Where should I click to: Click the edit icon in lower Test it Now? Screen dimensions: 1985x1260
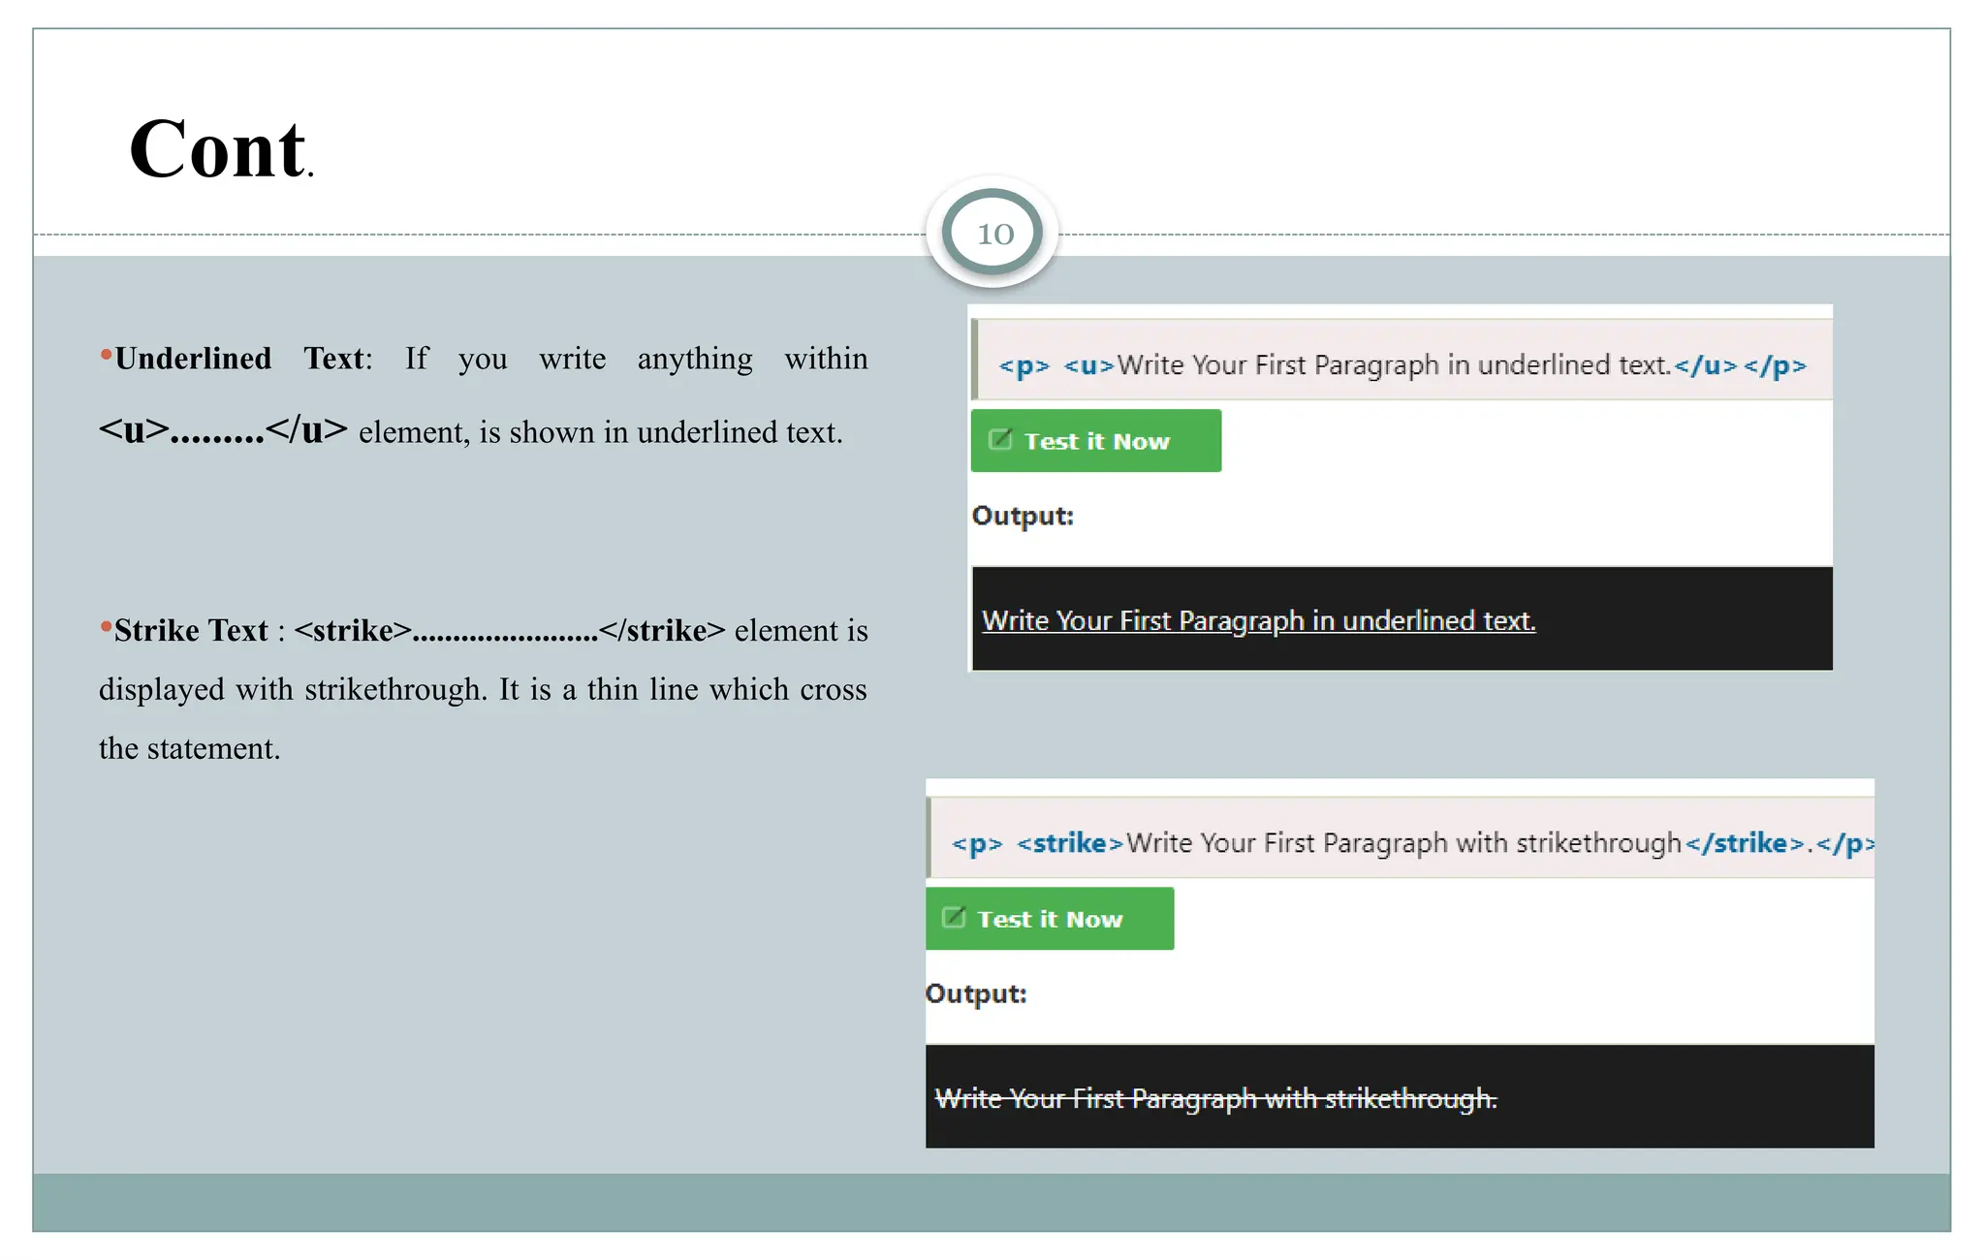click(x=954, y=918)
